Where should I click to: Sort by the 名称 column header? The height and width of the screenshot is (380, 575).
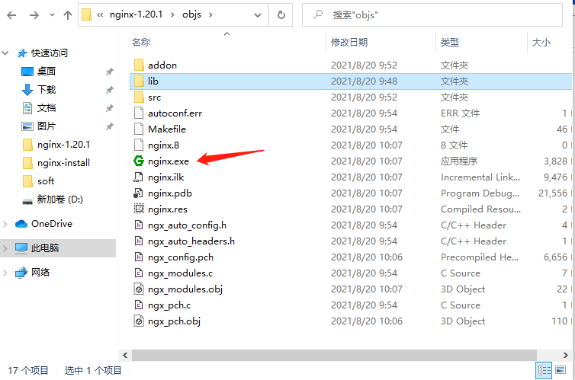(x=141, y=43)
